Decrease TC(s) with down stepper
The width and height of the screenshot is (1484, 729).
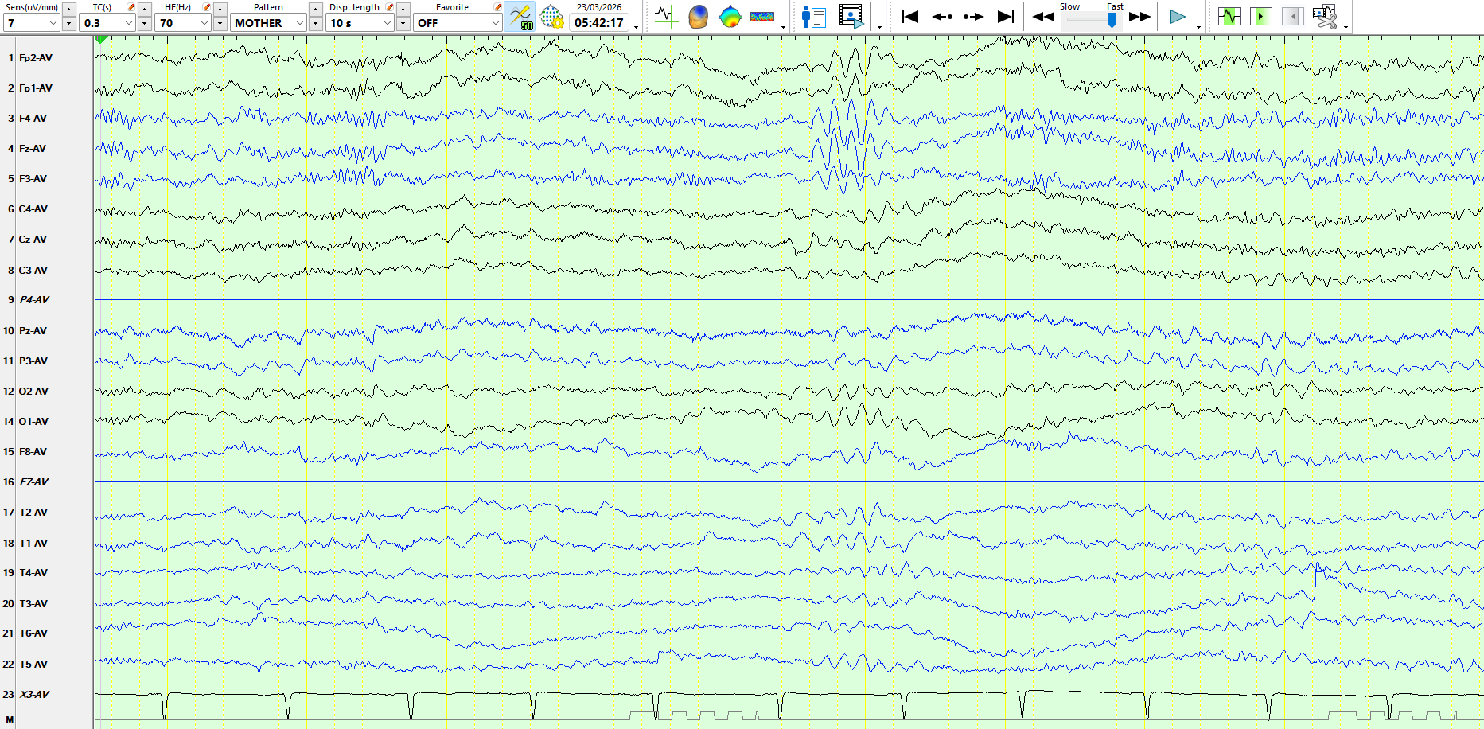pos(144,24)
